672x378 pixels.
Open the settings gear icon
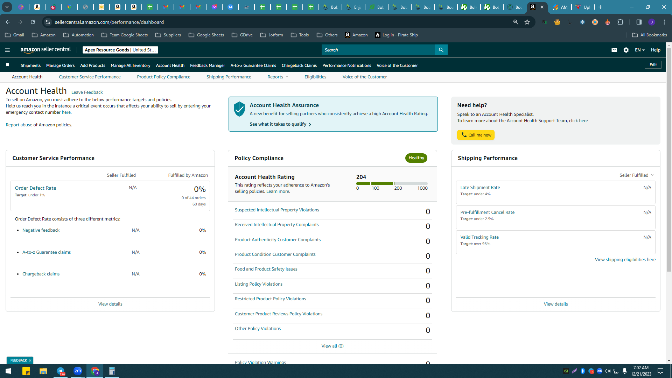(626, 50)
